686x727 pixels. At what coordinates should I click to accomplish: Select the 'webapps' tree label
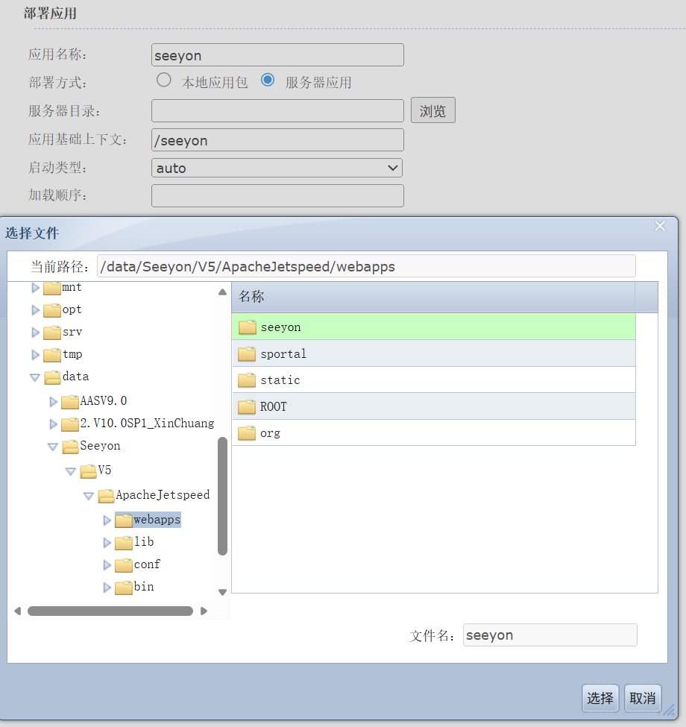pyautogui.click(x=157, y=520)
